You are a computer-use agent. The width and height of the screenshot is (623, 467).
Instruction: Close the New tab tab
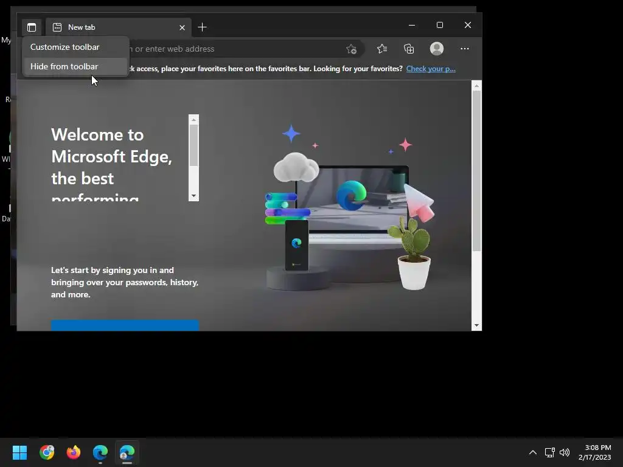point(182,27)
